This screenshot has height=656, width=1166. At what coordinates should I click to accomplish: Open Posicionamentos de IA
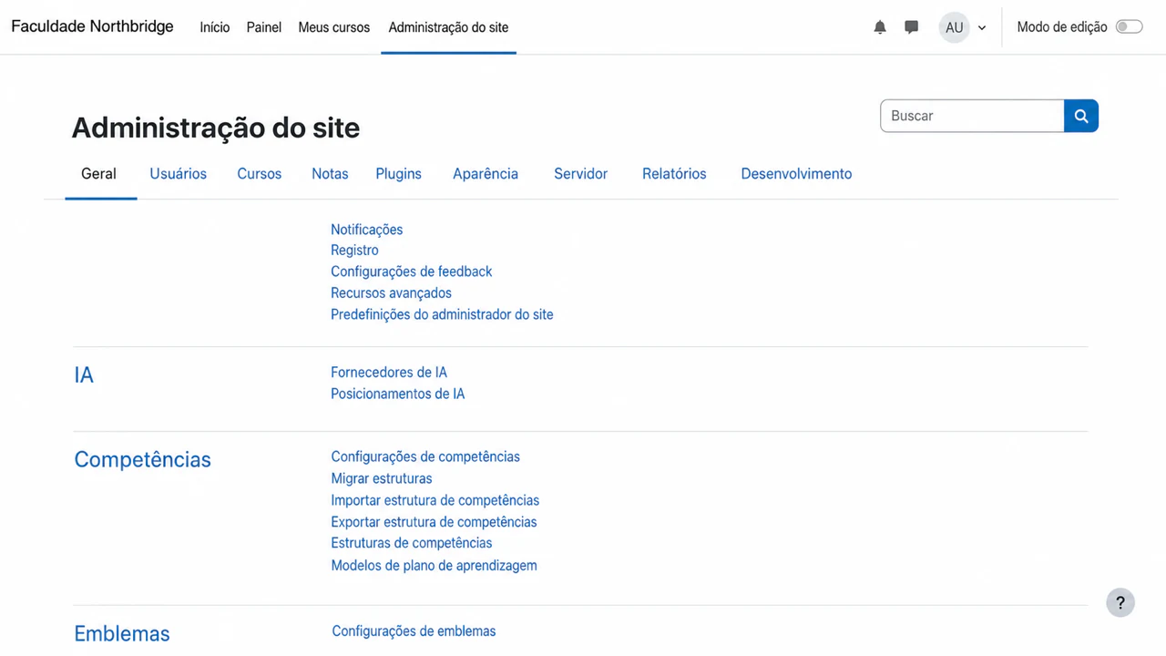(x=397, y=395)
